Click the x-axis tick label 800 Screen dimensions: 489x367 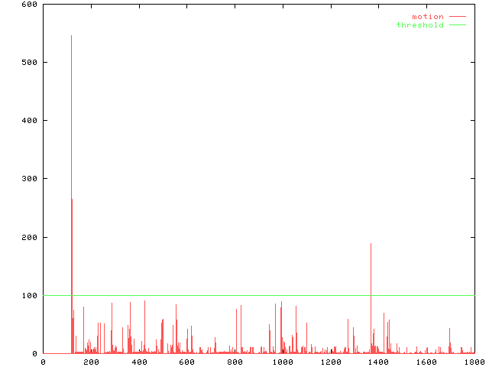pyautogui.click(x=235, y=362)
